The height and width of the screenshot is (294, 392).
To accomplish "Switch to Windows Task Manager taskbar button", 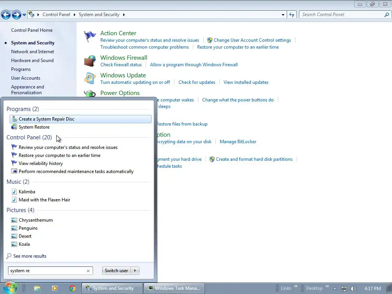I will (174, 288).
